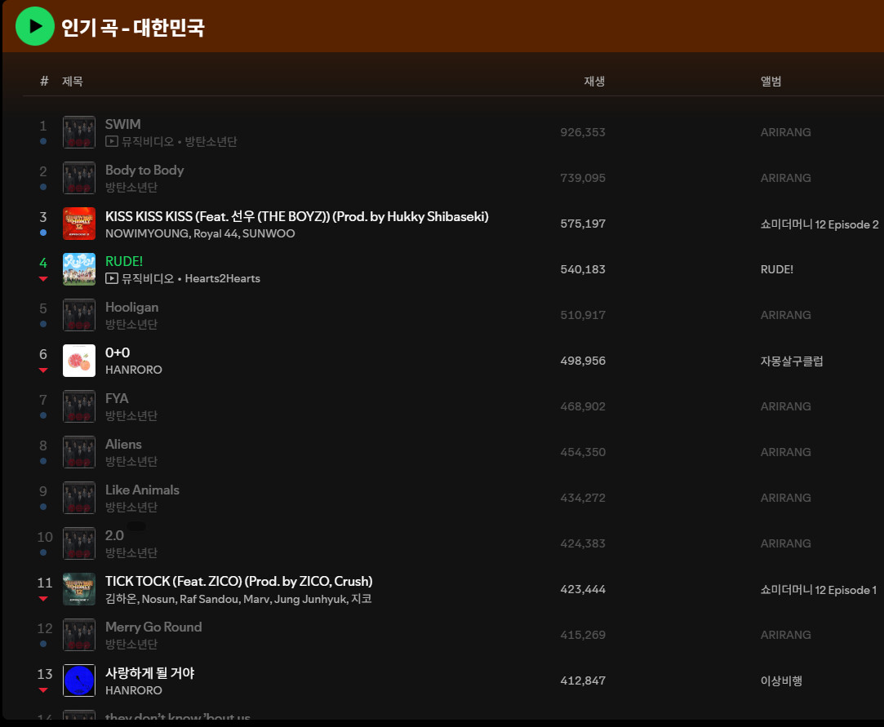Open the Hooligan cover thumbnail
This screenshot has width=884, height=727.
click(x=79, y=314)
